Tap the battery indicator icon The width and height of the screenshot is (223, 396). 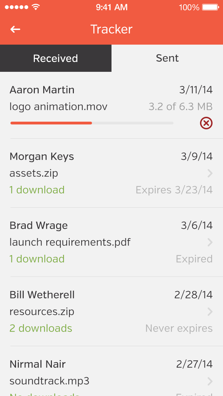point(210,7)
